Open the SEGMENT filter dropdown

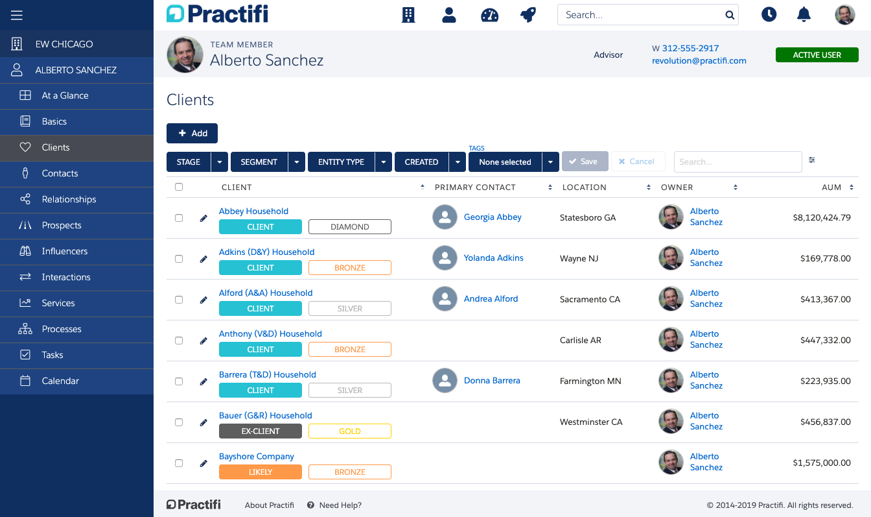(259, 162)
